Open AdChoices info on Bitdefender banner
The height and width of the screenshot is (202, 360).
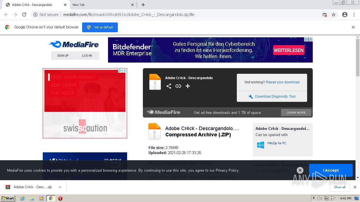307,40
